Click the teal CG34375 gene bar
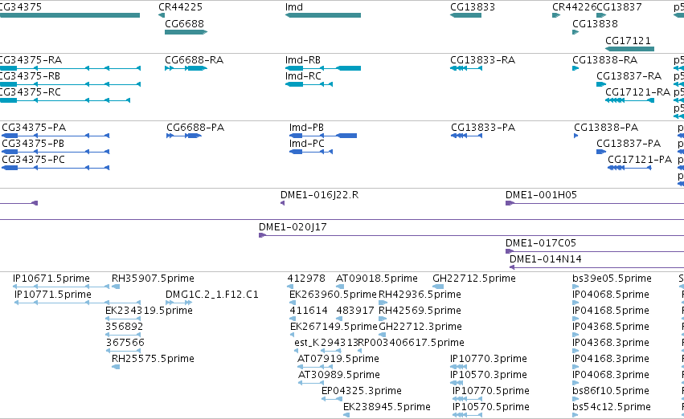The width and height of the screenshot is (684, 419). [x=70, y=15]
